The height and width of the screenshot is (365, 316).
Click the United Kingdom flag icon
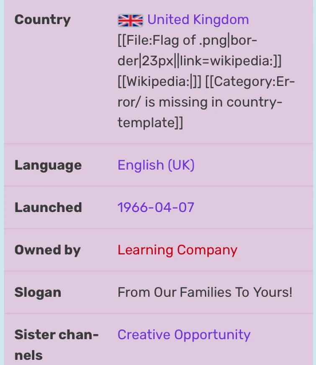click(130, 19)
